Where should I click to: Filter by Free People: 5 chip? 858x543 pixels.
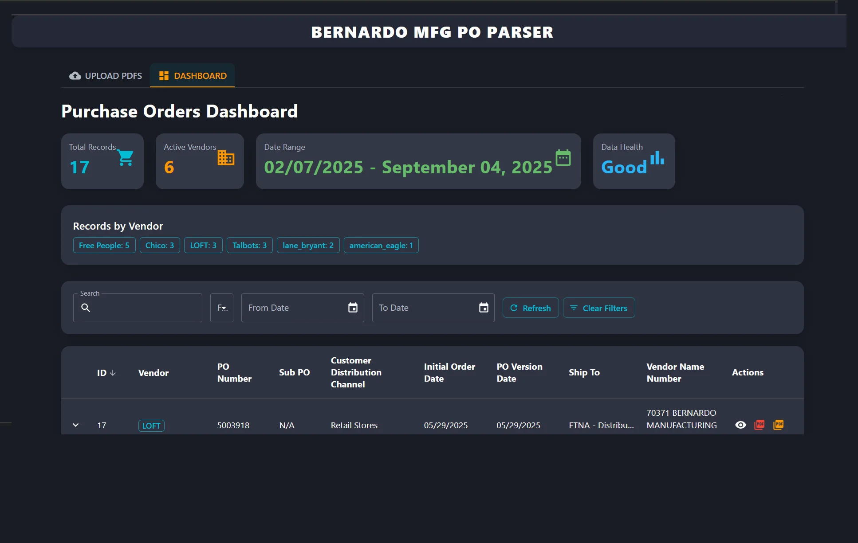pyautogui.click(x=104, y=246)
